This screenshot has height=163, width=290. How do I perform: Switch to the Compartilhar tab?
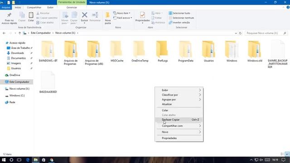tap(34, 7)
